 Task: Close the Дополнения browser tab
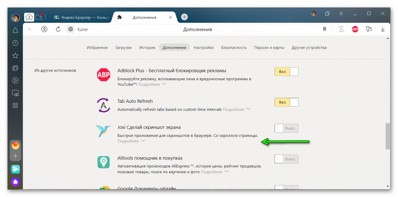click(x=170, y=17)
